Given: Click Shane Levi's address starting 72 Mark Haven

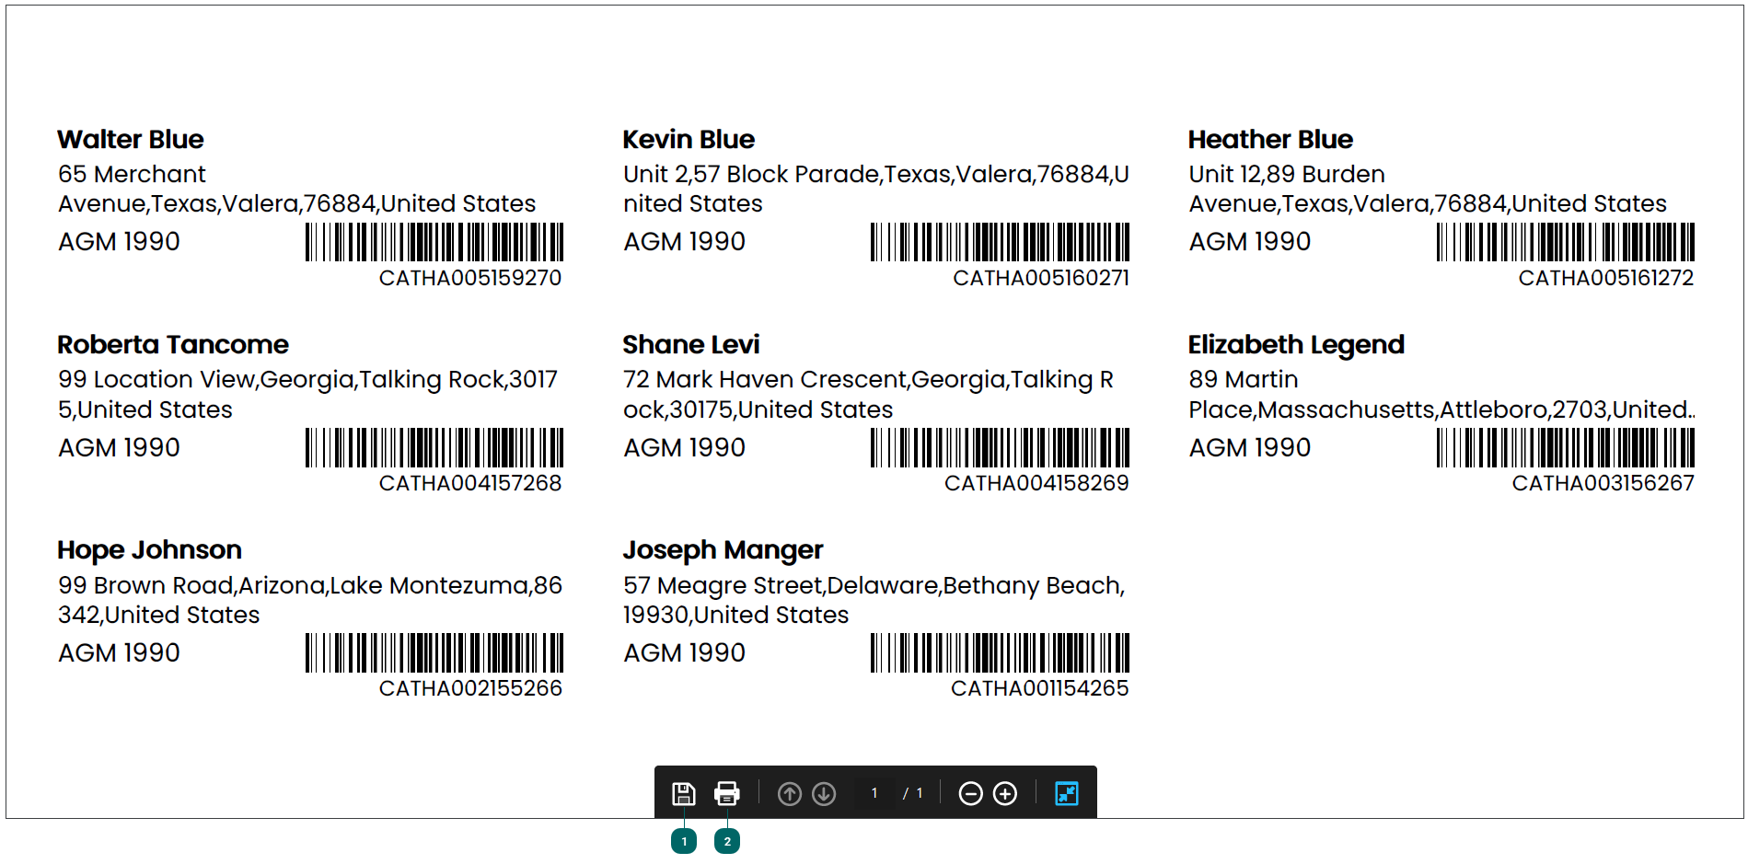Looking at the screenshot, I should pyautogui.click(x=868, y=394).
